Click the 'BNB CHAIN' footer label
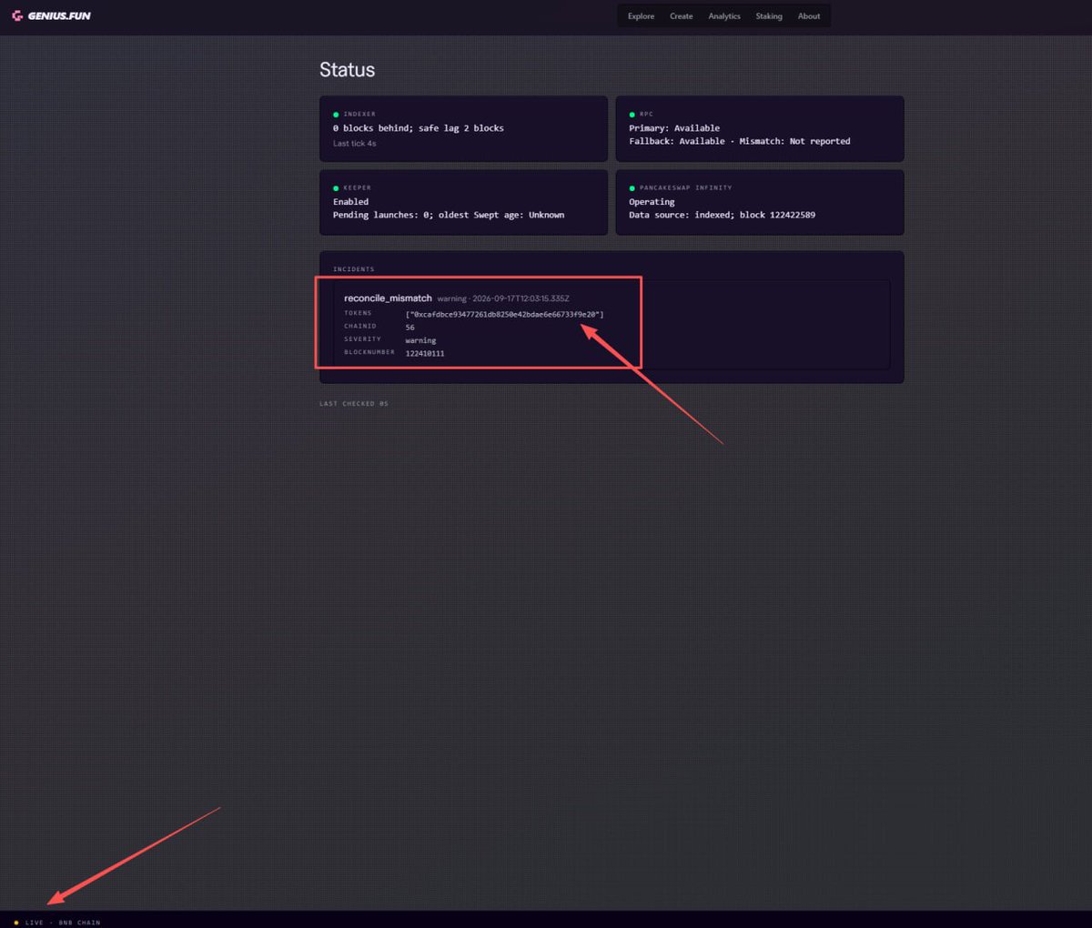Screen dimensions: 1092x928 [80, 923]
